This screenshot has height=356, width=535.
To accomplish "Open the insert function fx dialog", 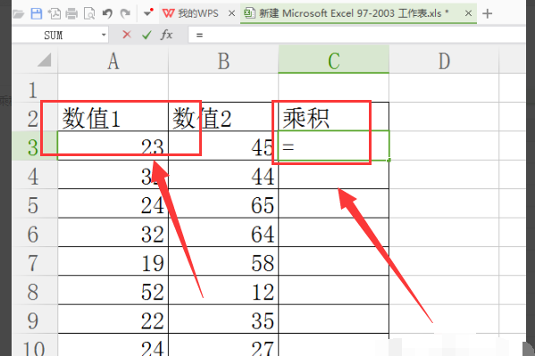I will [166, 35].
